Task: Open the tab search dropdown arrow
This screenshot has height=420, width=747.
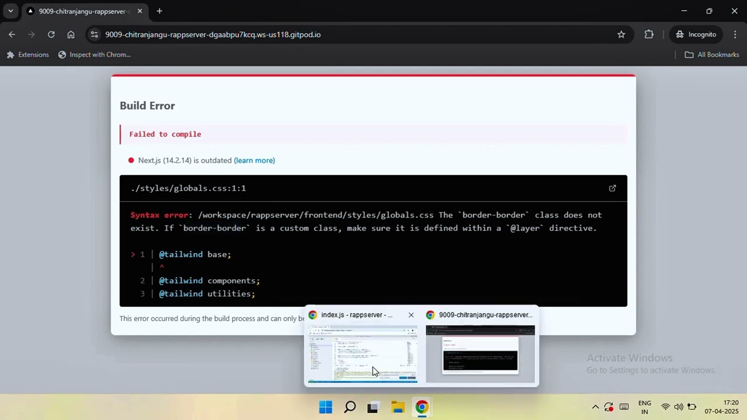Action: pyautogui.click(x=11, y=11)
